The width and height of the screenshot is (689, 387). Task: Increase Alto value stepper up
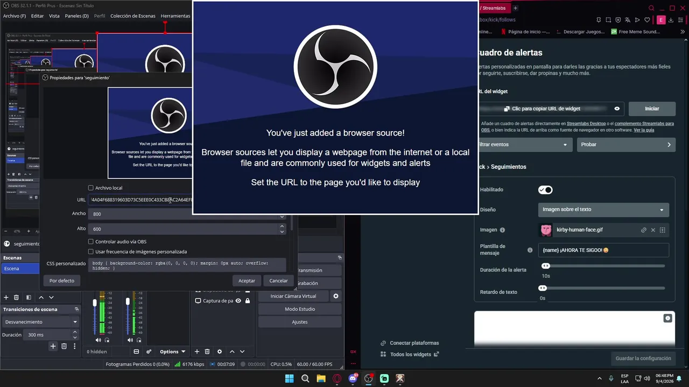click(282, 226)
